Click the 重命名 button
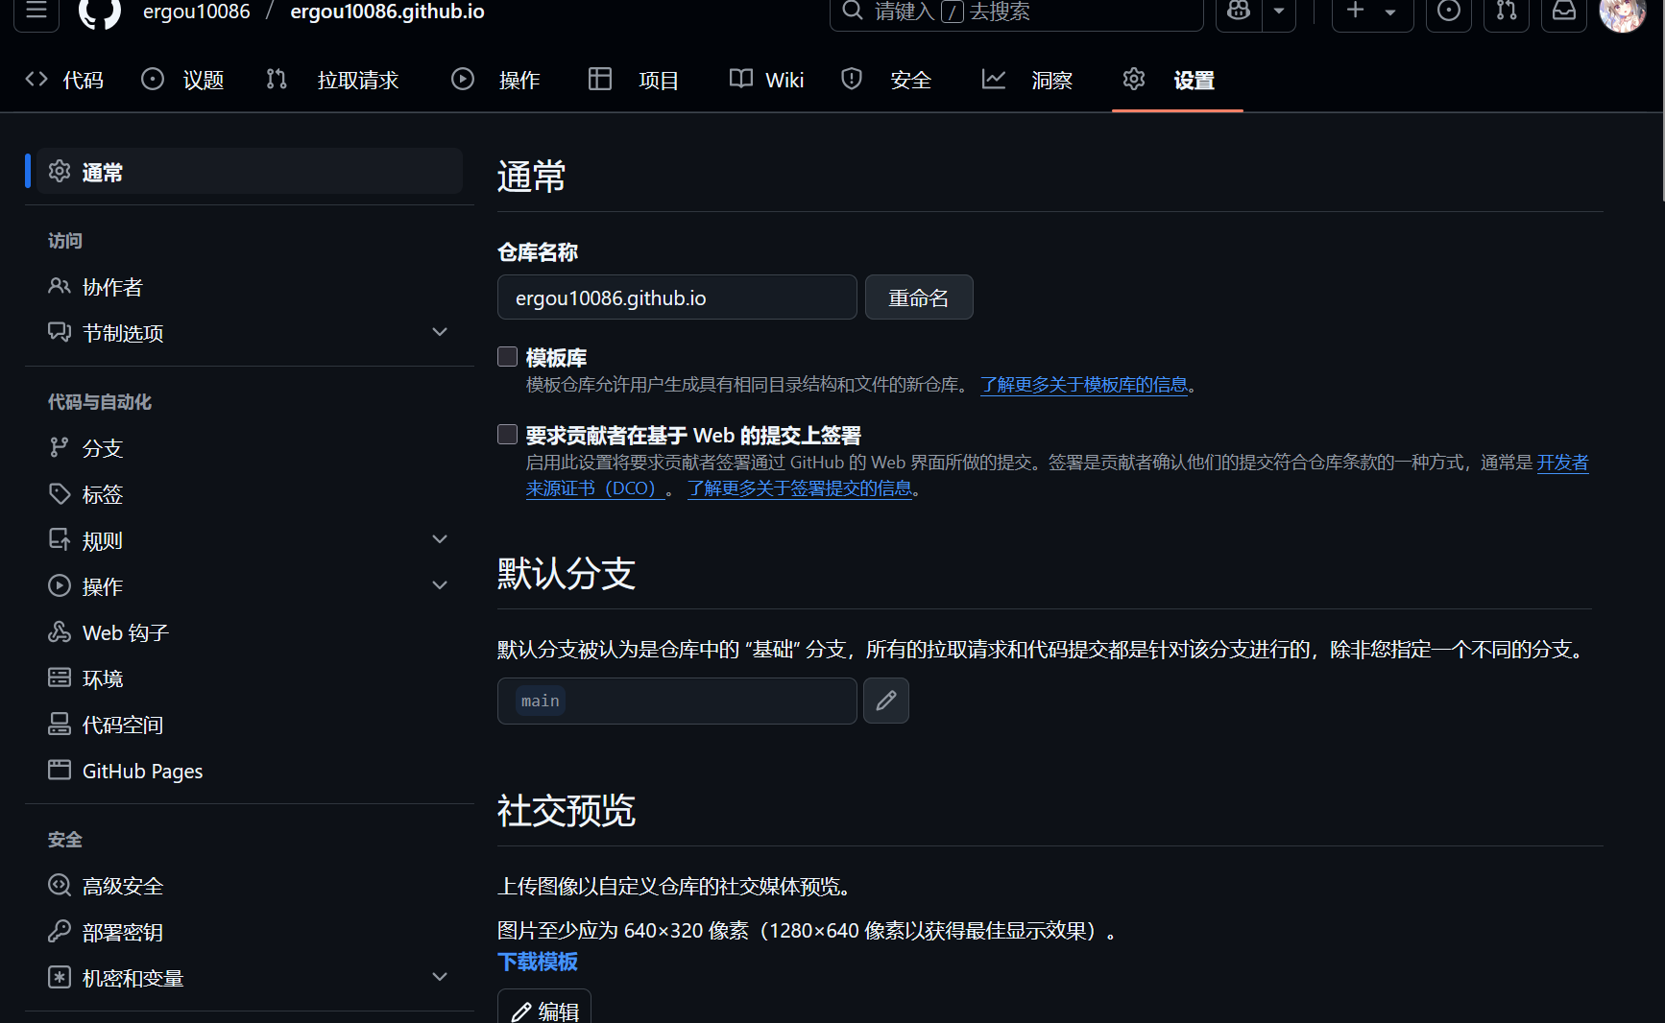1665x1023 pixels. pos(919,297)
